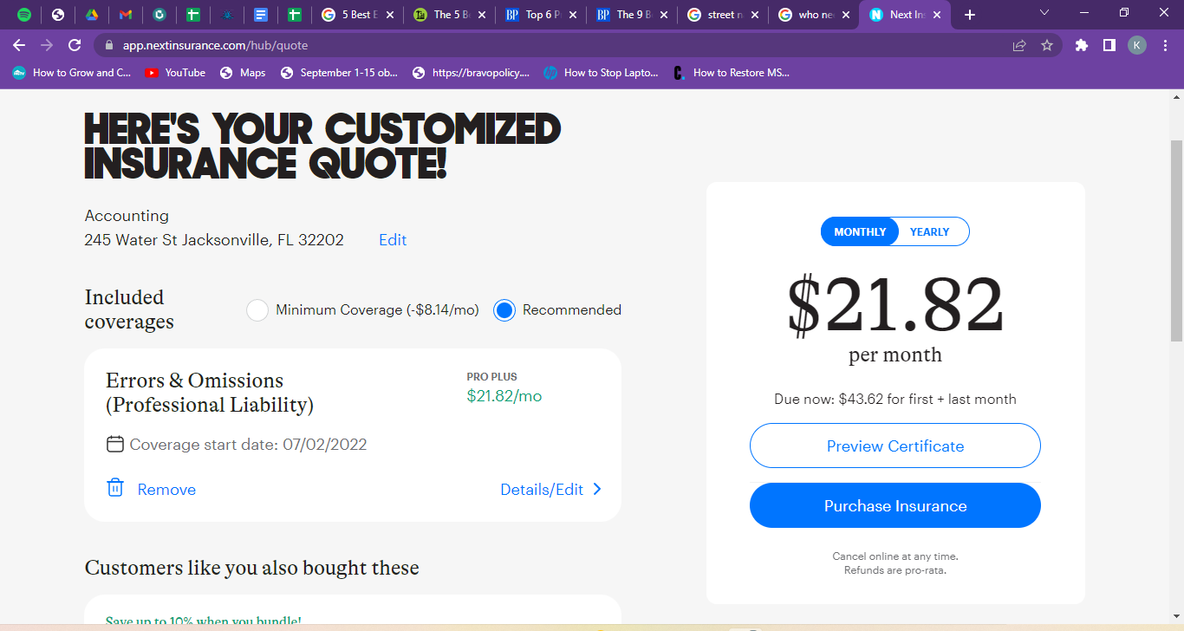Choose Monthly billing on the toggle
Image resolution: width=1184 pixels, height=631 pixels.
[860, 231]
